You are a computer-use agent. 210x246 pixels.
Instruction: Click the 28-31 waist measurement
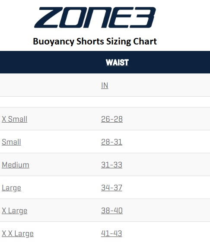(111, 142)
